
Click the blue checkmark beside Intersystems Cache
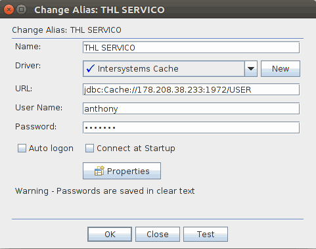click(90, 68)
